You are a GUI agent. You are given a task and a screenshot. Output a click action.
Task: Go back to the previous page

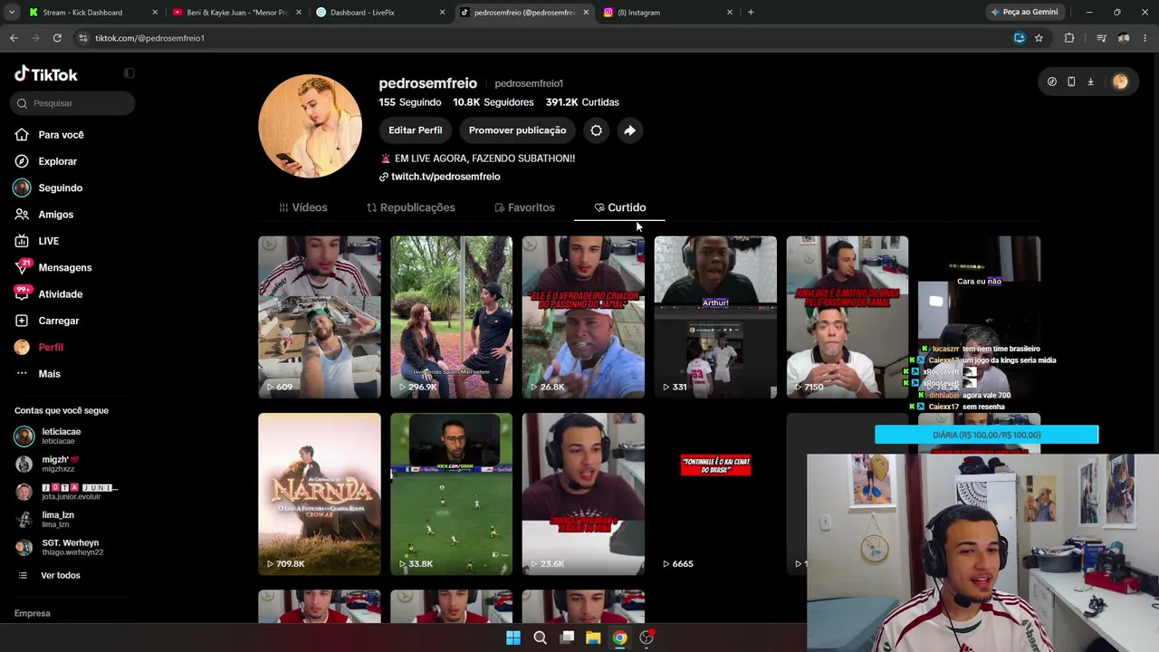[x=14, y=38]
